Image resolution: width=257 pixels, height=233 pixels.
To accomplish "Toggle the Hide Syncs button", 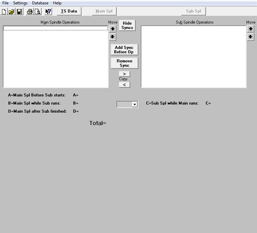I will point(127,26).
